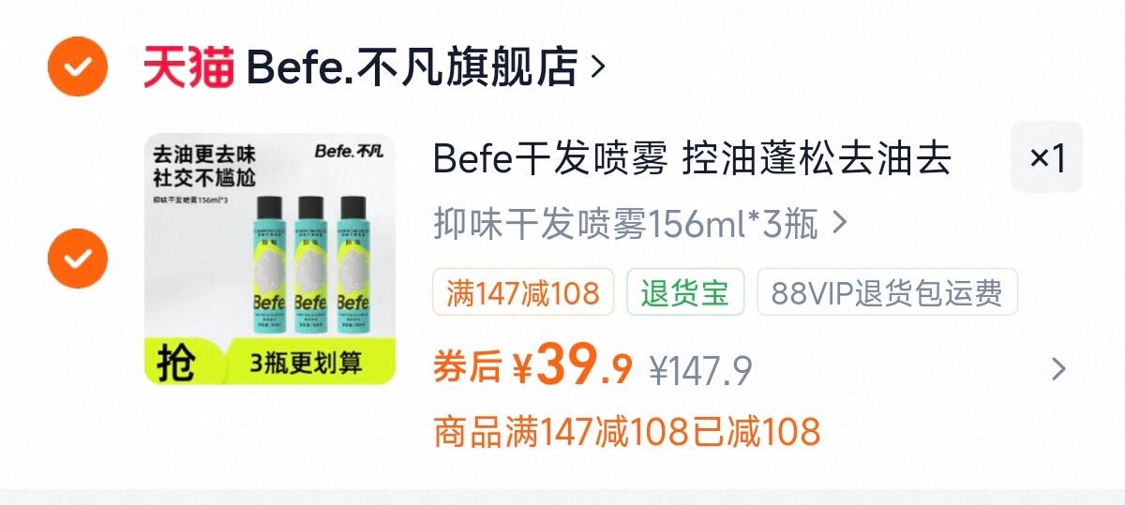Screen dimensions: 1125x505
Task: Expand store chevron beside 旗舰店
Action: pyautogui.click(x=598, y=67)
